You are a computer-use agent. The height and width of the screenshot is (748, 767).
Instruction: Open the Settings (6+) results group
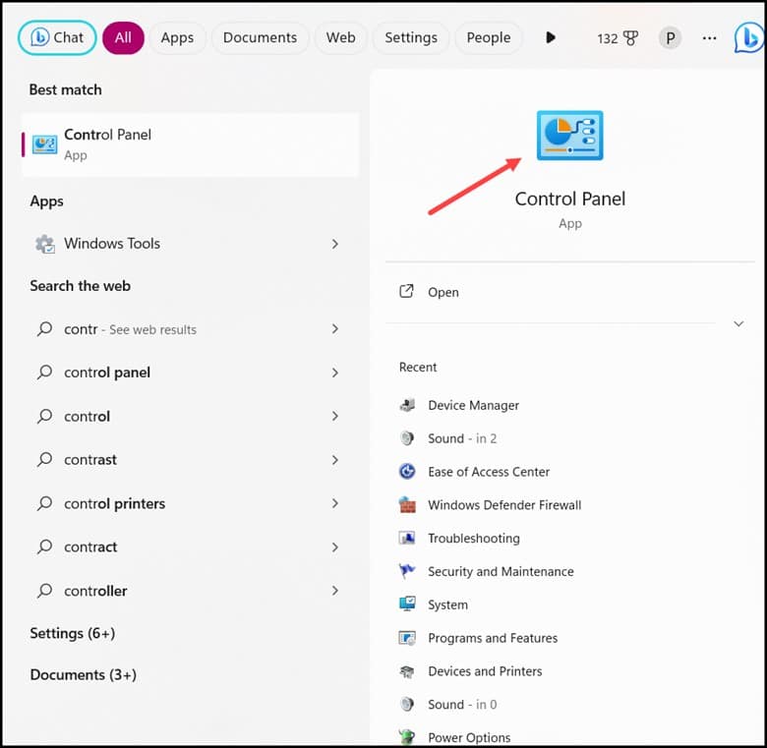(x=73, y=633)
